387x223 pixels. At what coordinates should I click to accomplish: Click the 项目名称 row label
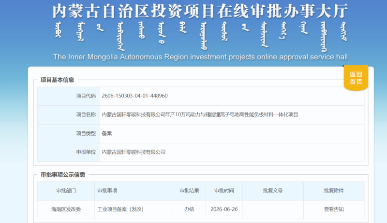tap(86, 114)
